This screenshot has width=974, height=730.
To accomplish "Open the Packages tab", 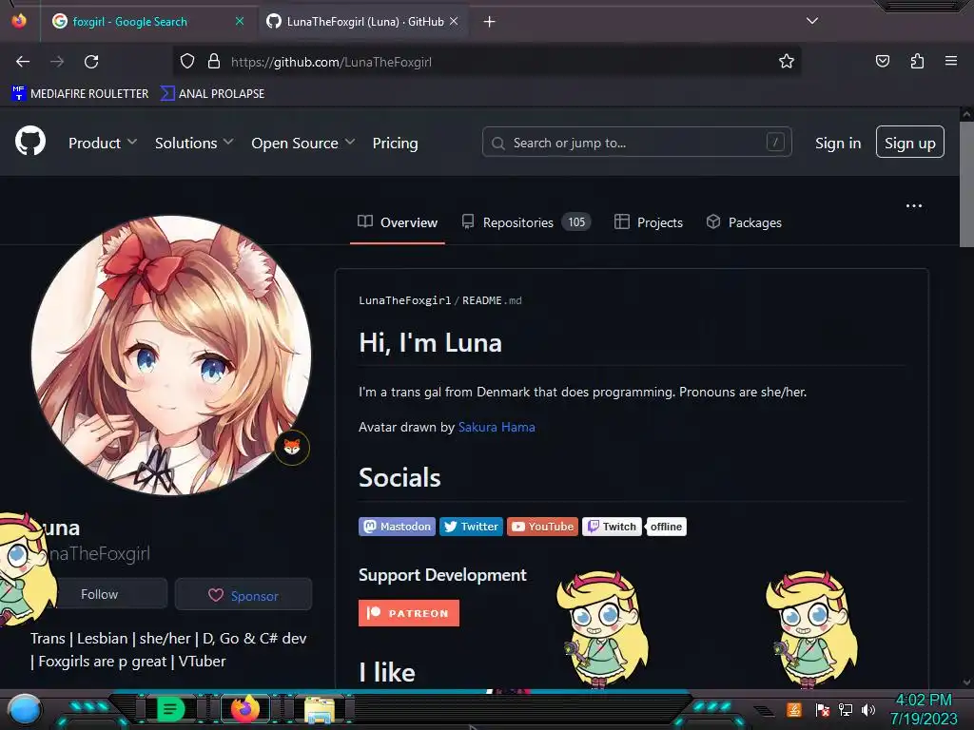I will pos(744,222).
